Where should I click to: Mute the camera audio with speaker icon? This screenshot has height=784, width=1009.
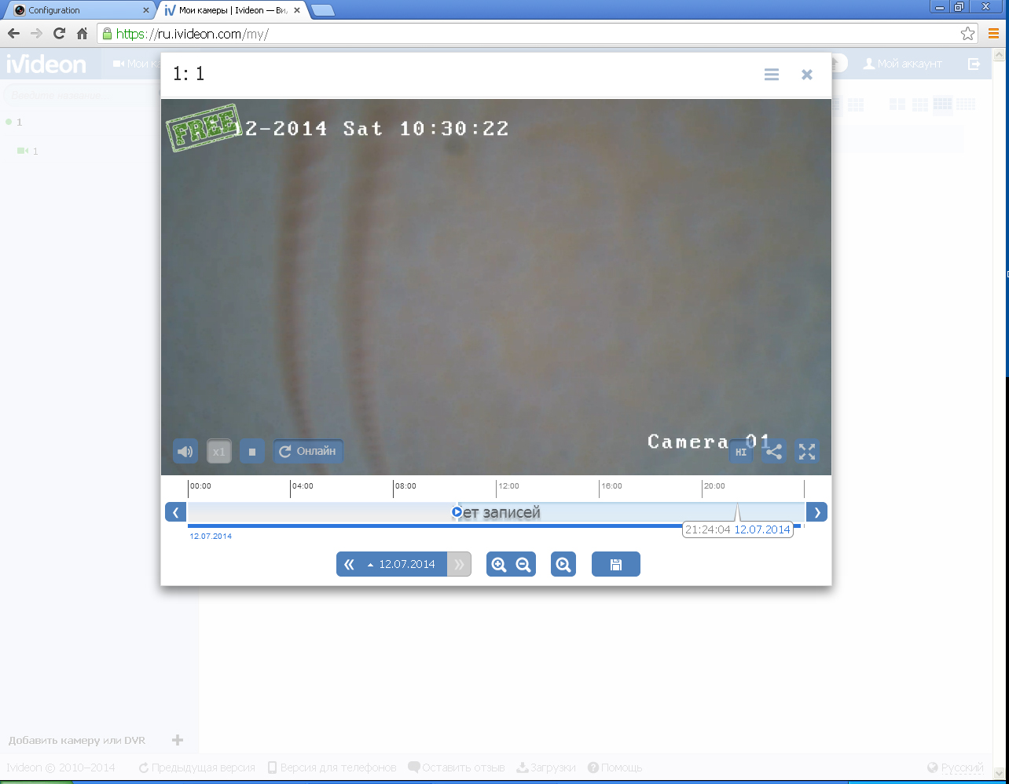(185, 452)
